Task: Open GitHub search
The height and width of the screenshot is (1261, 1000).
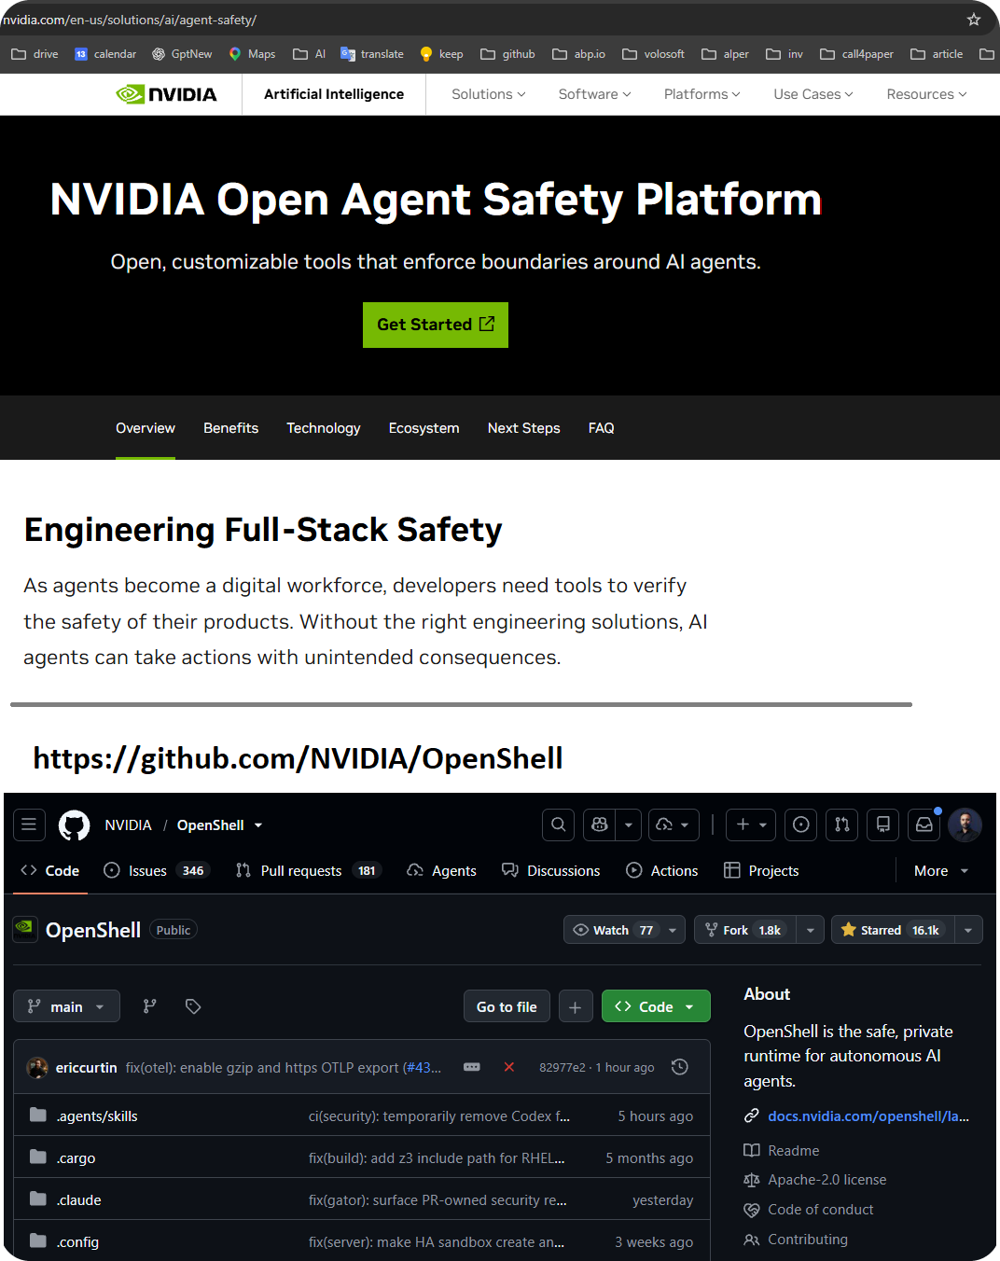Action: (558, 824)
